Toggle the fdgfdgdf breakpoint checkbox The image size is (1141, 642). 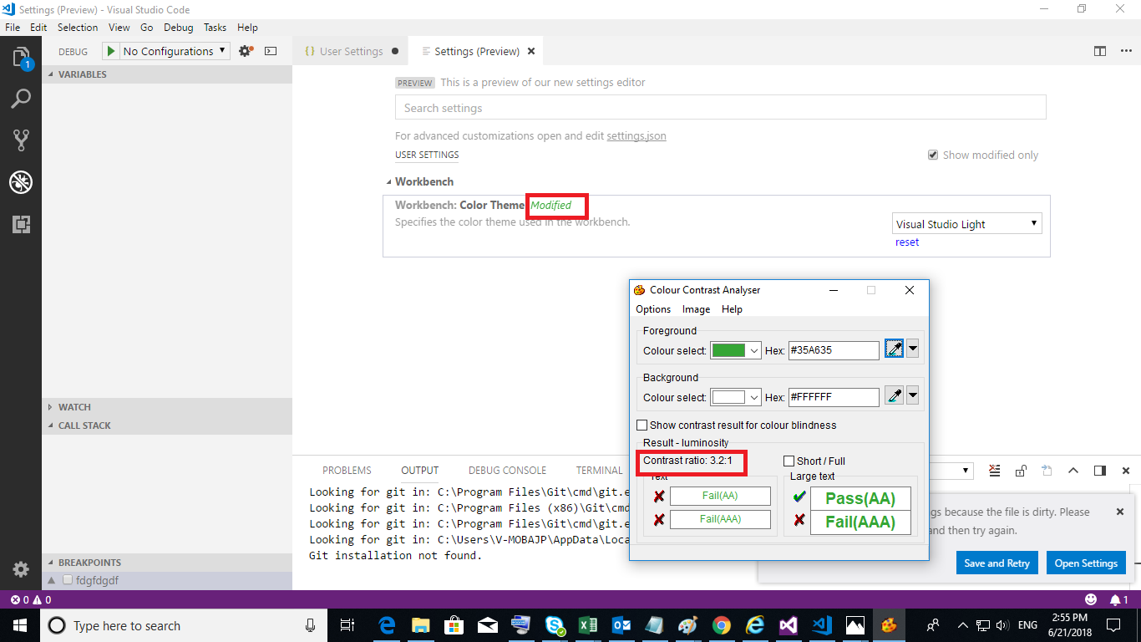[68, 580]
